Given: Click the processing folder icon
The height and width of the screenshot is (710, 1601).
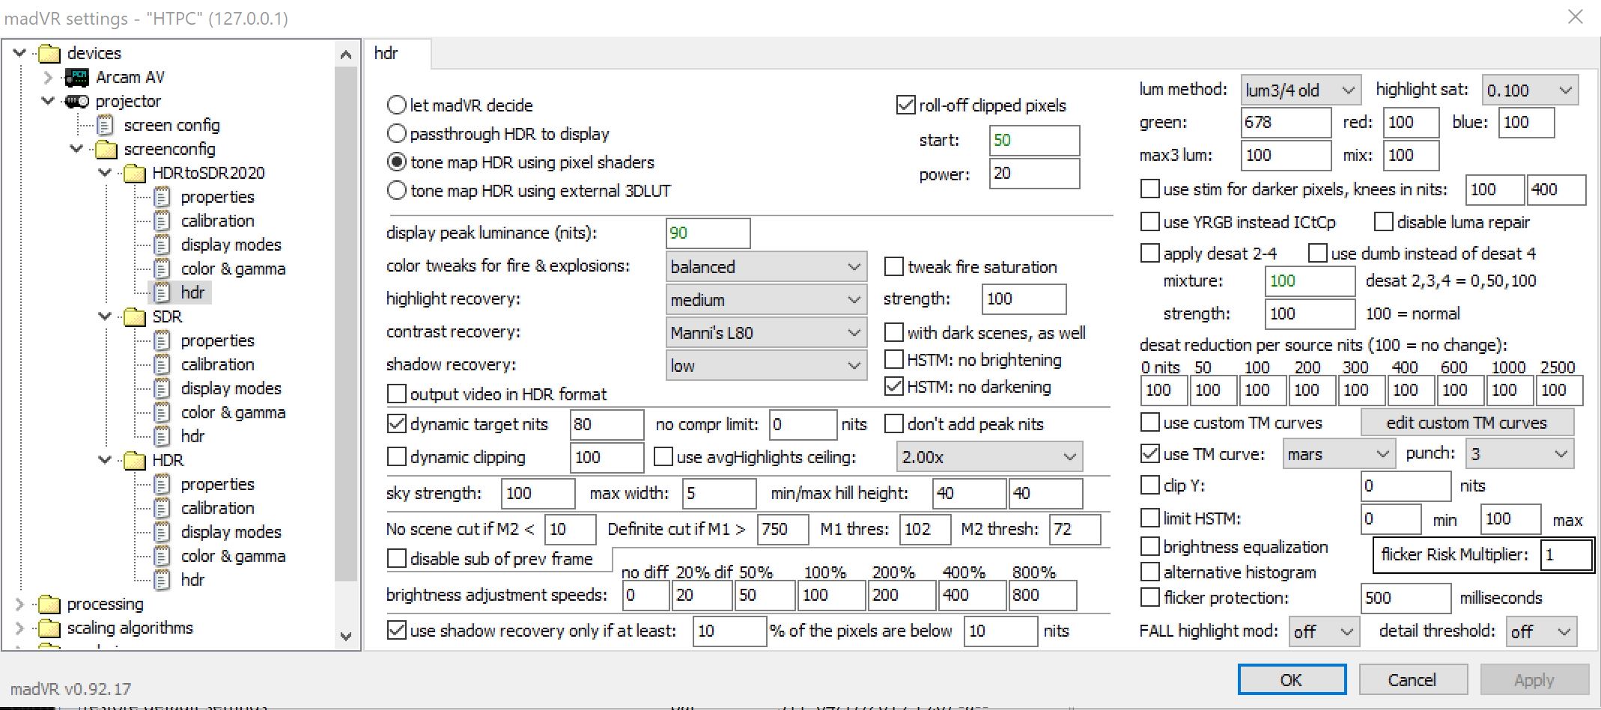Looking at the screenshot, I should tap(49, 605).
